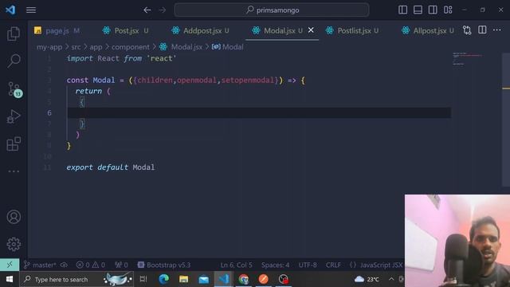The height and width of the screenshot is (287, 510).
Task: Go back with the left arrow
Action: (147, 10)
